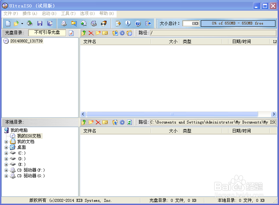This screenshot has height=205, width=279.
Task: Click gear settings icon in disc directory toolbar
Action: point(122,33)
